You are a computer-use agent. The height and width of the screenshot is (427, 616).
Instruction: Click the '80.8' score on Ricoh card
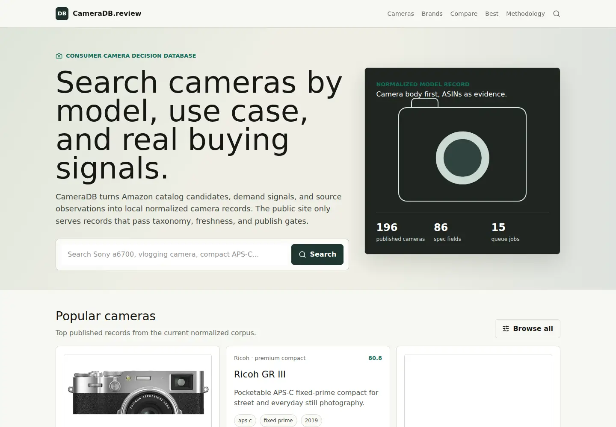tap(375, 358)
